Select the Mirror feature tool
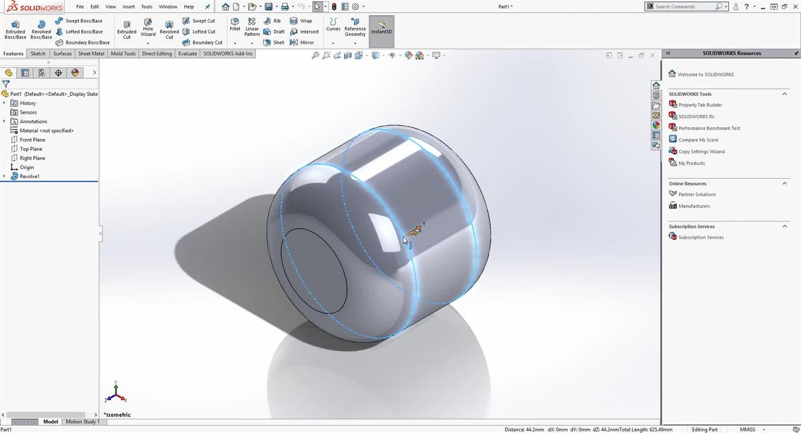 click(x=302, y=42)
